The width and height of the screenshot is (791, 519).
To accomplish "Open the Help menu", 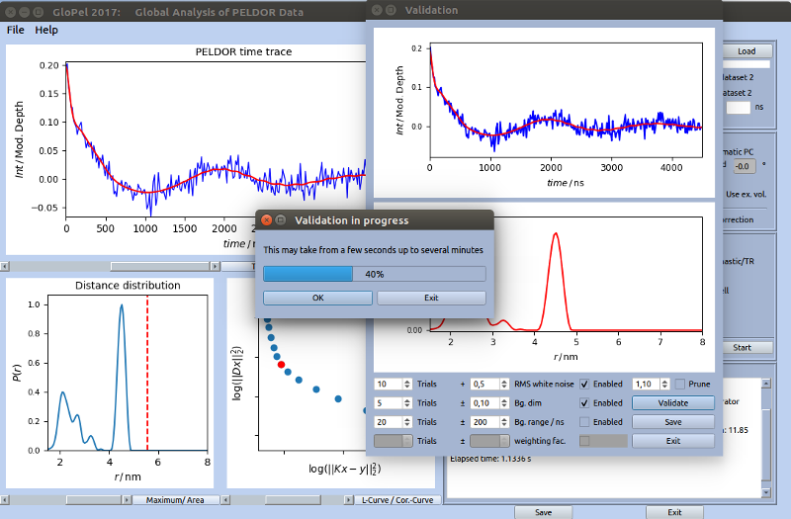I will pyautogui.click(x=46, y=30).
